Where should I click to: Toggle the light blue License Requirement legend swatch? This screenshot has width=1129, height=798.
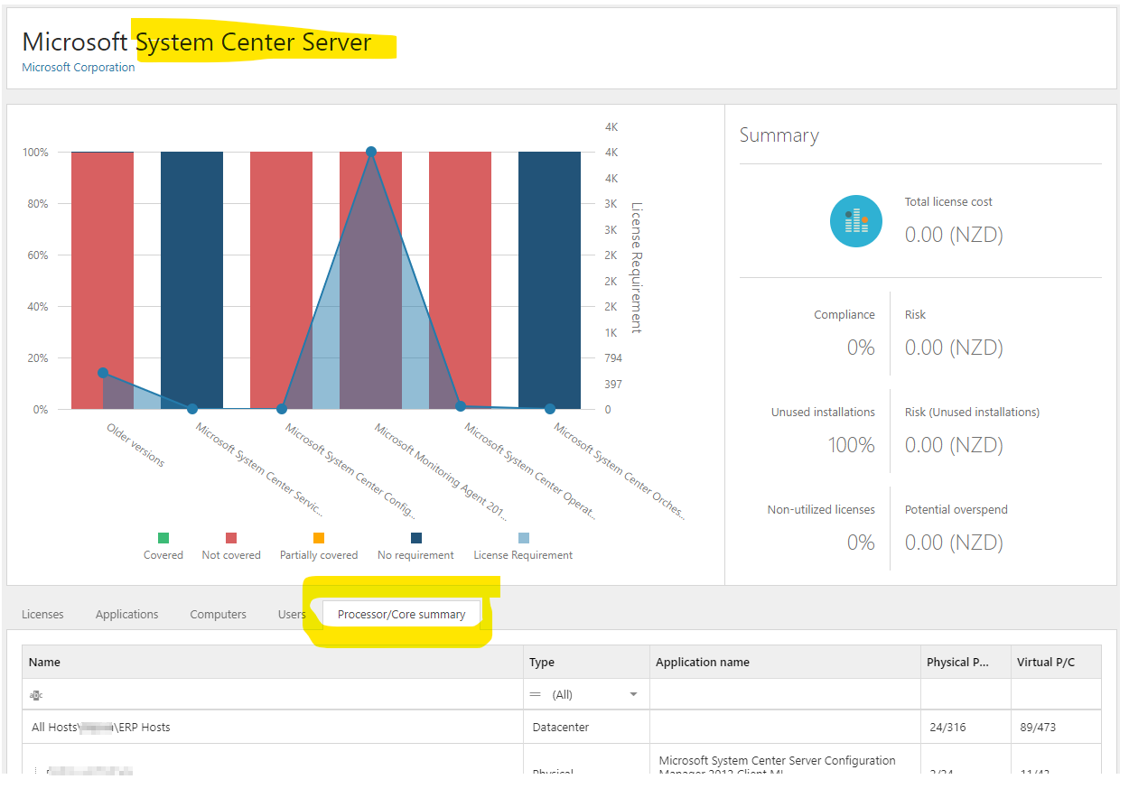tap(524, 538)
